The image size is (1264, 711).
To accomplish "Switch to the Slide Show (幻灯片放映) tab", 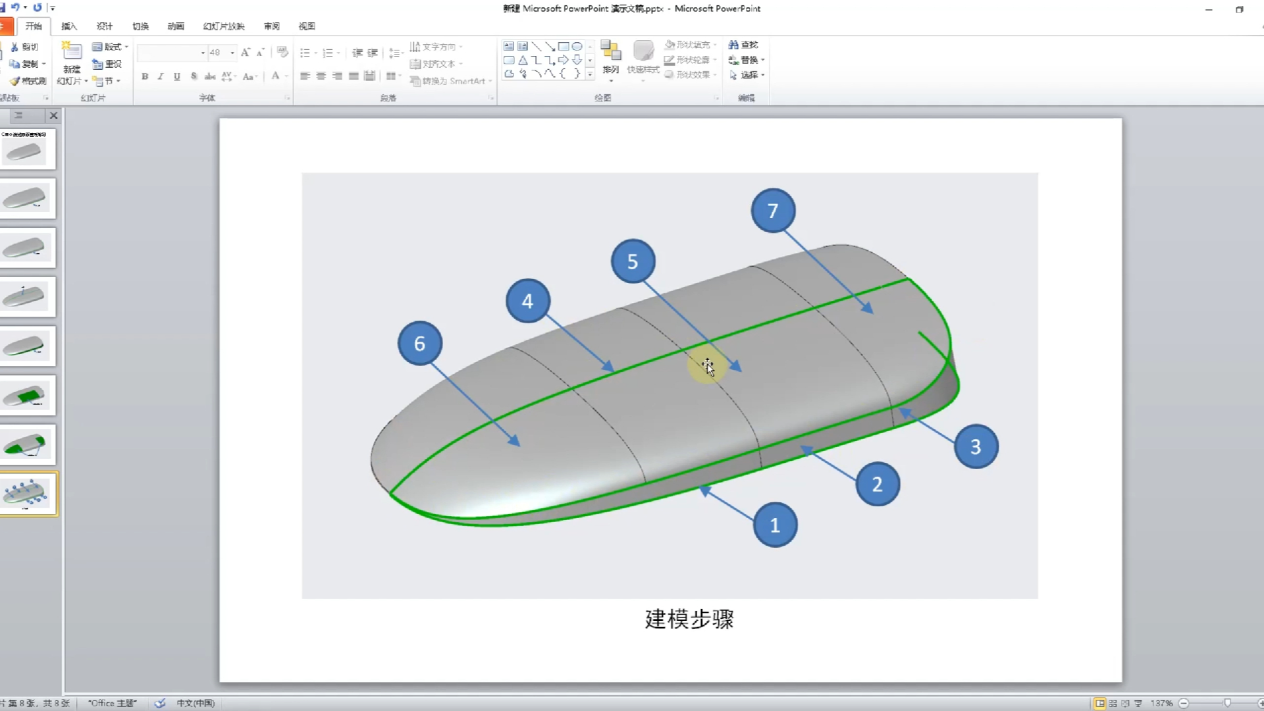I will click(224, 26).
